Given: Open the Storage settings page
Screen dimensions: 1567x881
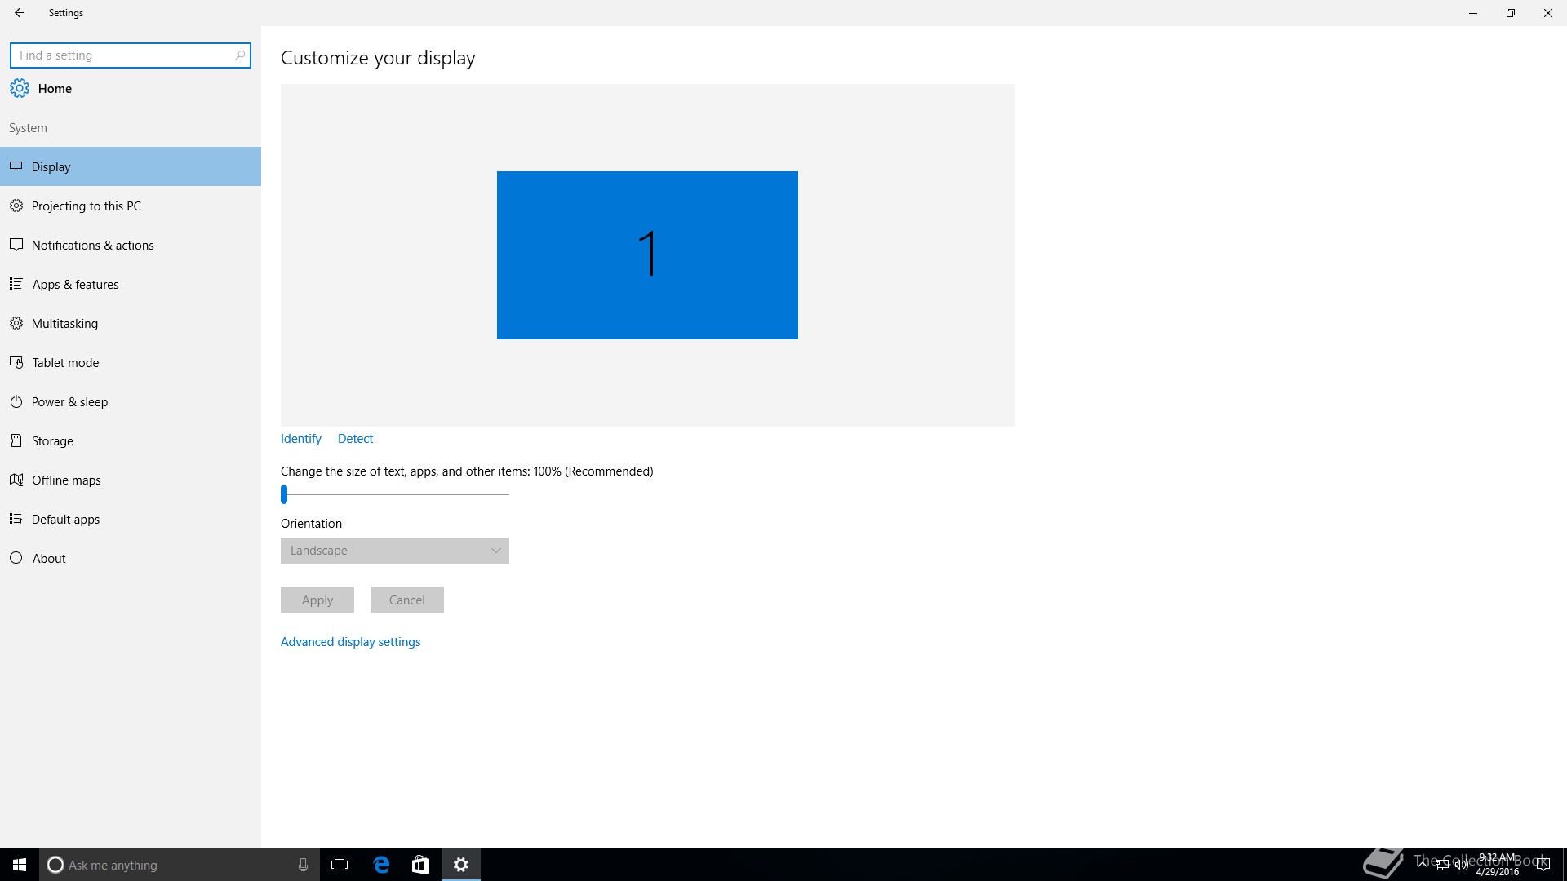Looking at the screenshot, I should 131,440.
